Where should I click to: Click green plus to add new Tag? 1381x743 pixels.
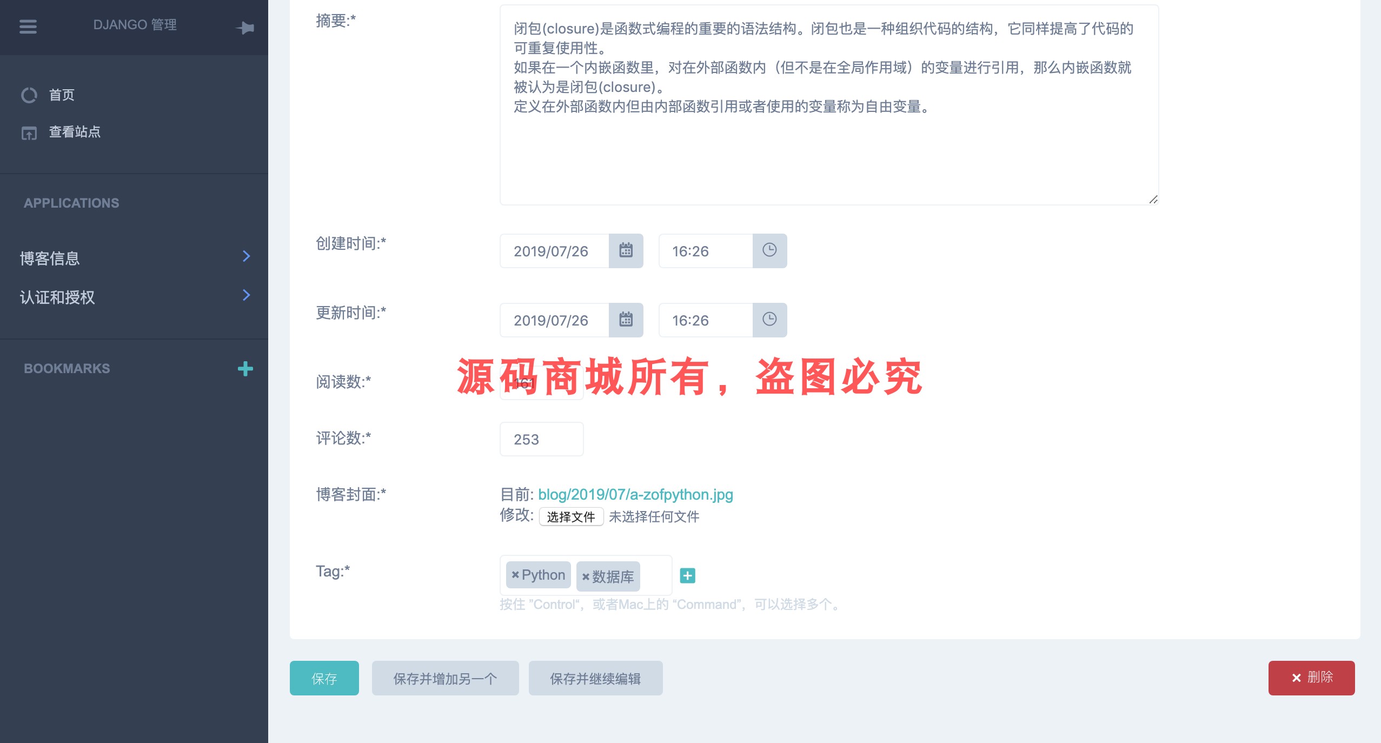687,576
